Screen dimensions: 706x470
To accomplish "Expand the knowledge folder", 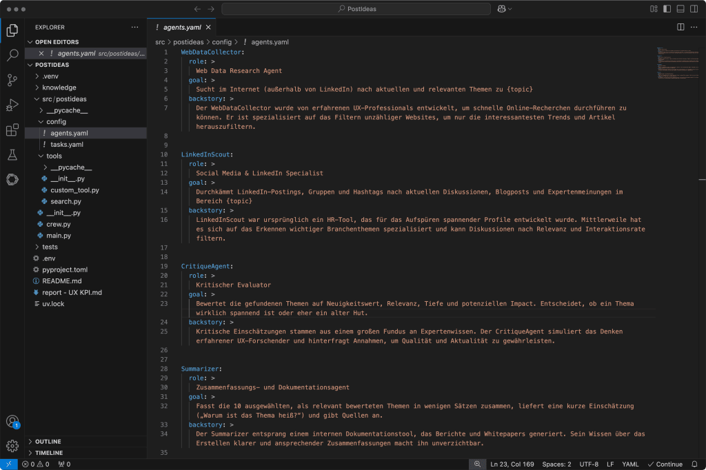I will pos(59,88).
